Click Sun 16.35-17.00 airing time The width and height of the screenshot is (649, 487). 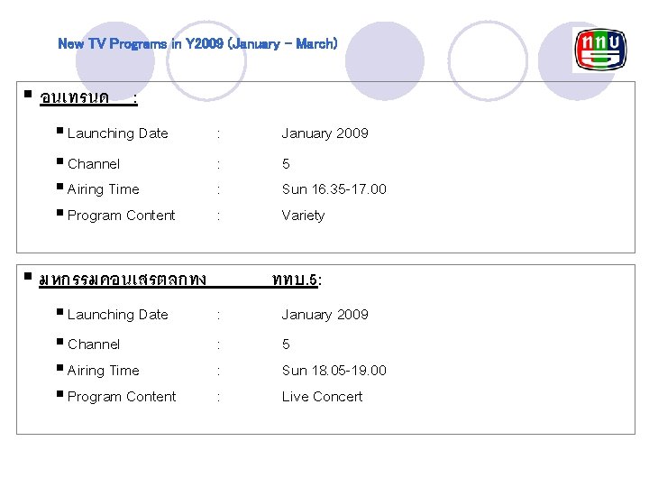334,189
